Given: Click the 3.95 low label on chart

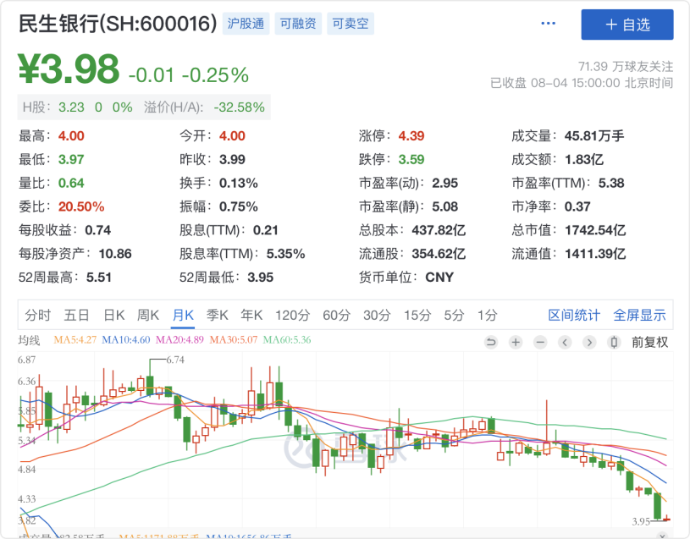Looking at the screenshot, I should coord(641,521).
